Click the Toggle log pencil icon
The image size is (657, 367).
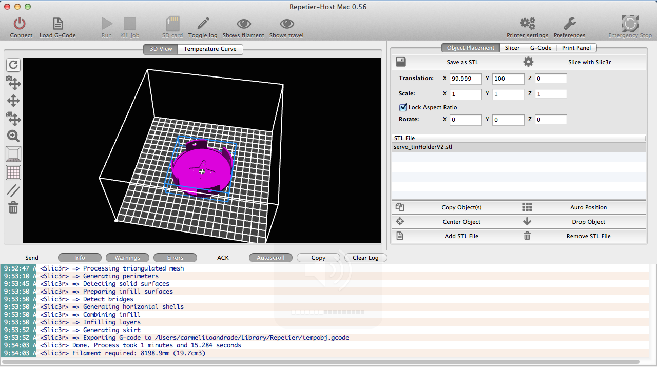(203, 24)
